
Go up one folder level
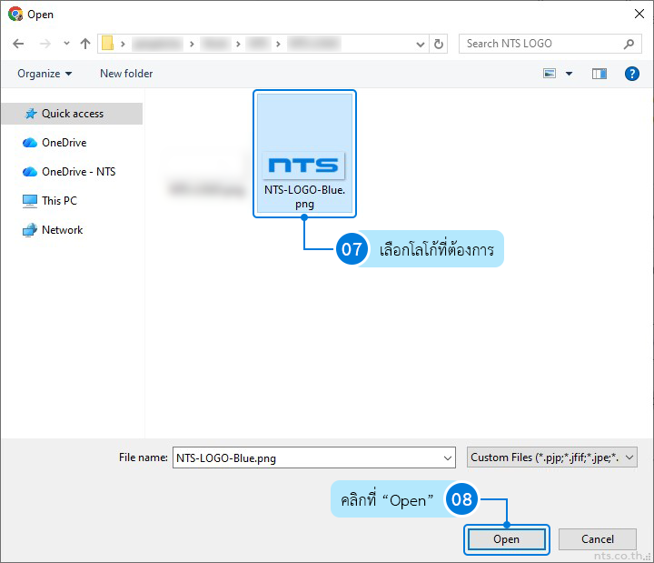pyautogui.click(x=85, y=44)
